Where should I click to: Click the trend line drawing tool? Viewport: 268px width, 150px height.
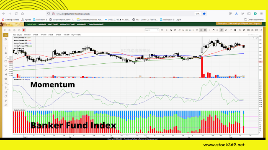pyautogui.click(x=5, y=57)
